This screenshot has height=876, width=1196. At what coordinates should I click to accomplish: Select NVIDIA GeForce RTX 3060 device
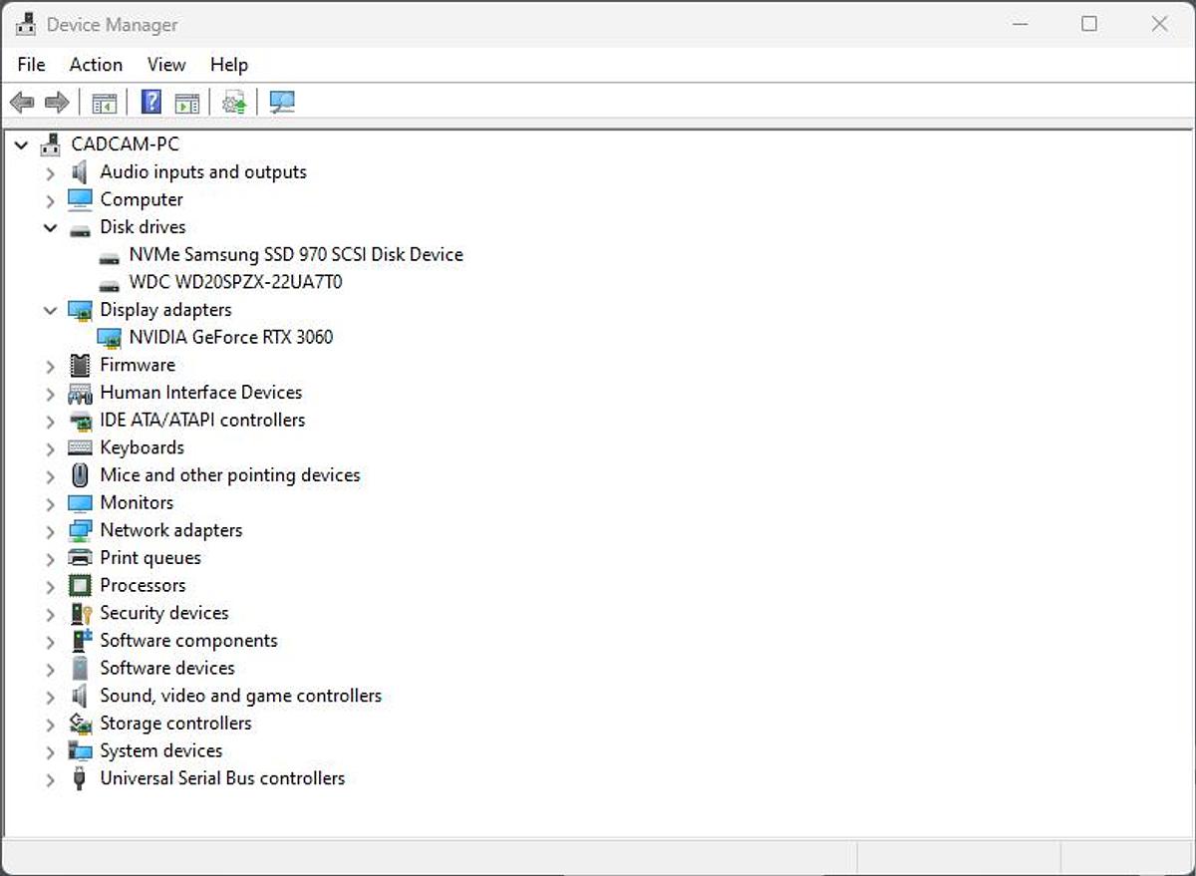[231, 337]
